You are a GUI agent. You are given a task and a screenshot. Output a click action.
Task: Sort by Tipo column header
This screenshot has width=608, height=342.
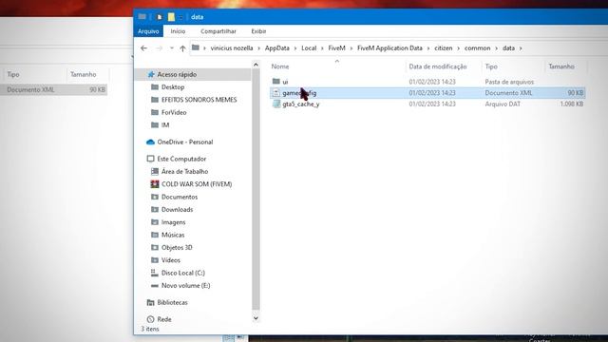tap(491, 66)
